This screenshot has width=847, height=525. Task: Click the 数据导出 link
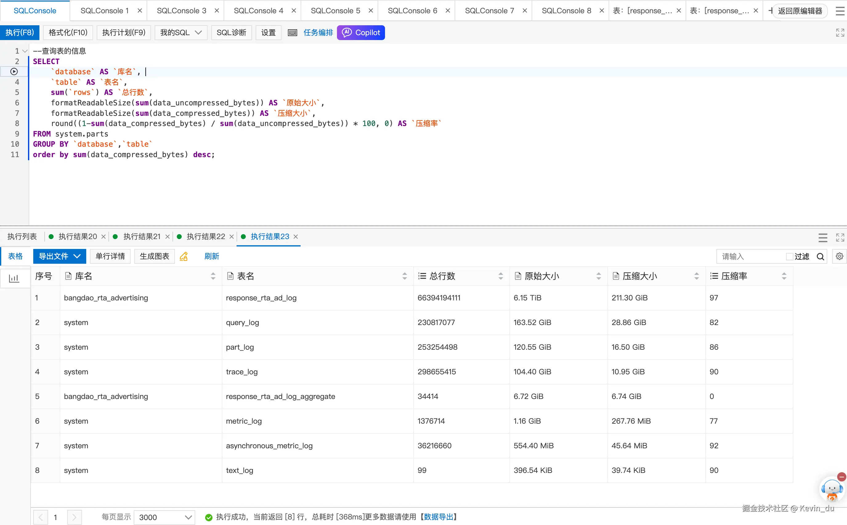pyautogui.click(x=438, y=517)
